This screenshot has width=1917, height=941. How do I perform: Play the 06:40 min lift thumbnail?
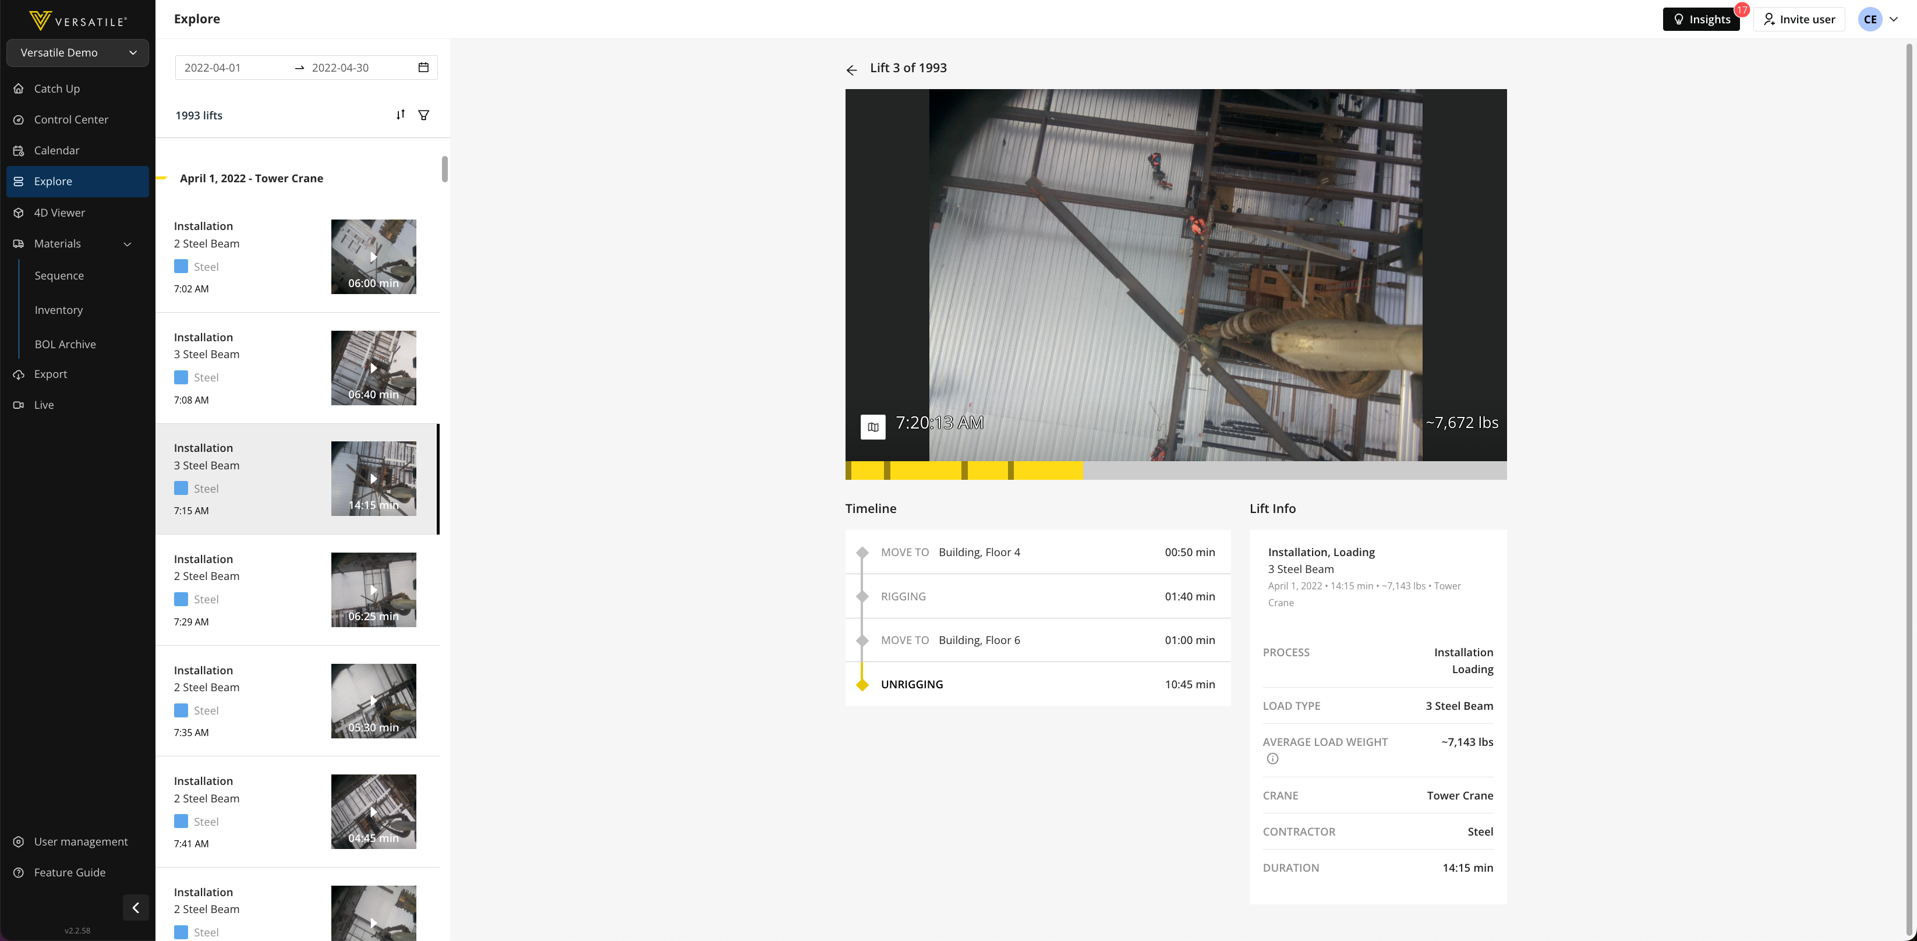pyautogui.click(x=374, y=368)
